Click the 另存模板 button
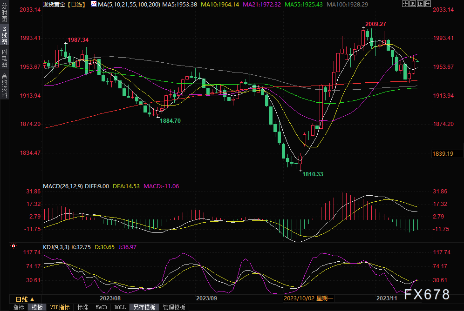This screenshot has height=311, width=464. [144, 307]
